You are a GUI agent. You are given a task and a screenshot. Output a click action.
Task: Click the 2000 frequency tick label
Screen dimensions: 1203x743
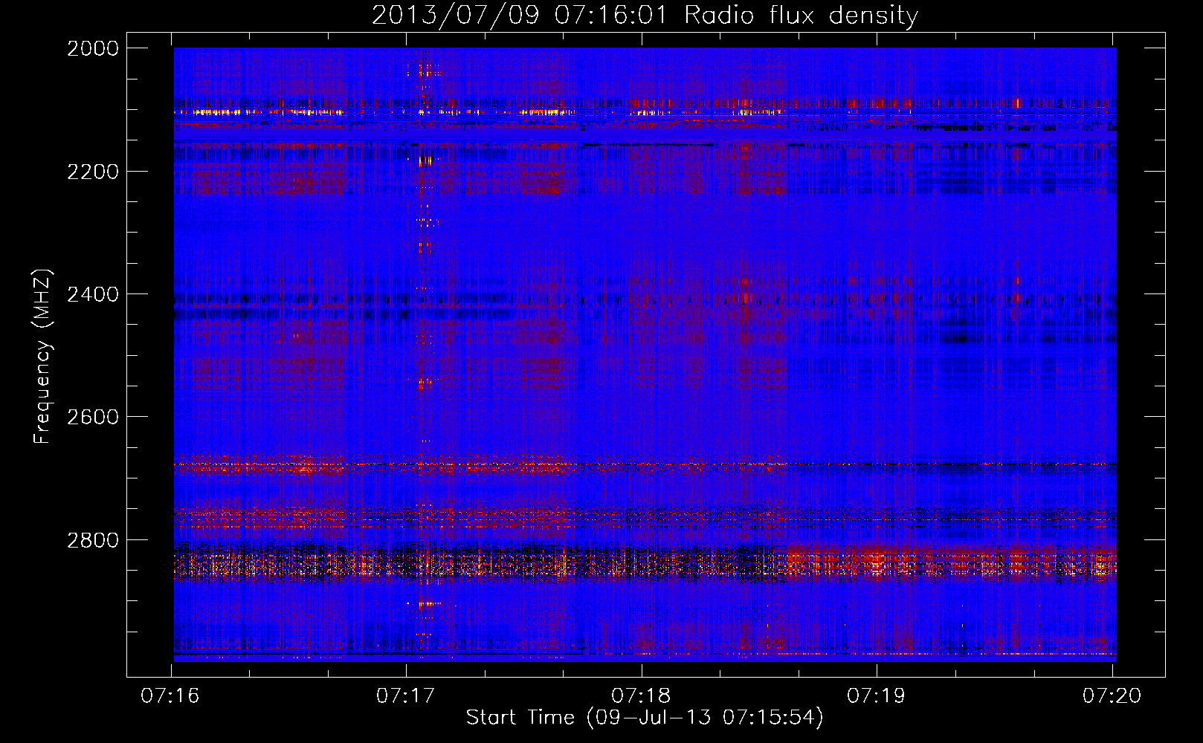pos(93,48)
